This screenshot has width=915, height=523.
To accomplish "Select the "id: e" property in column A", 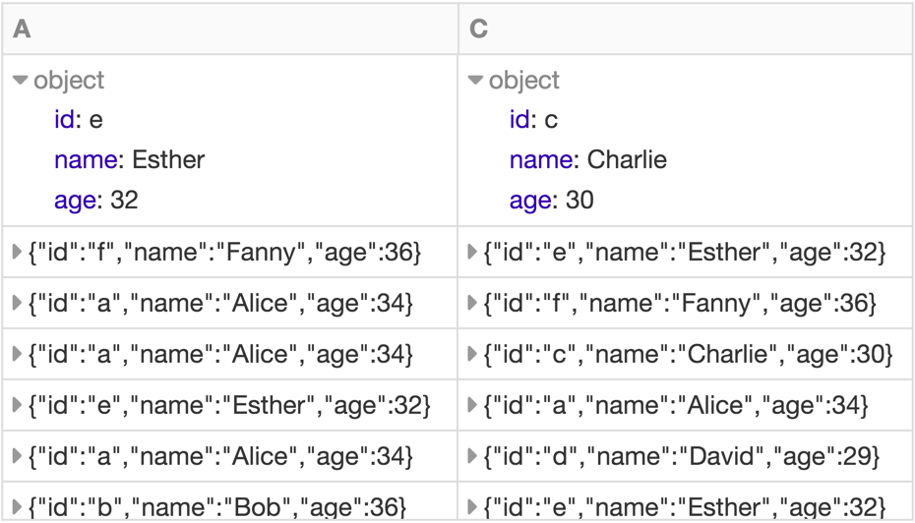I will 79,120.
